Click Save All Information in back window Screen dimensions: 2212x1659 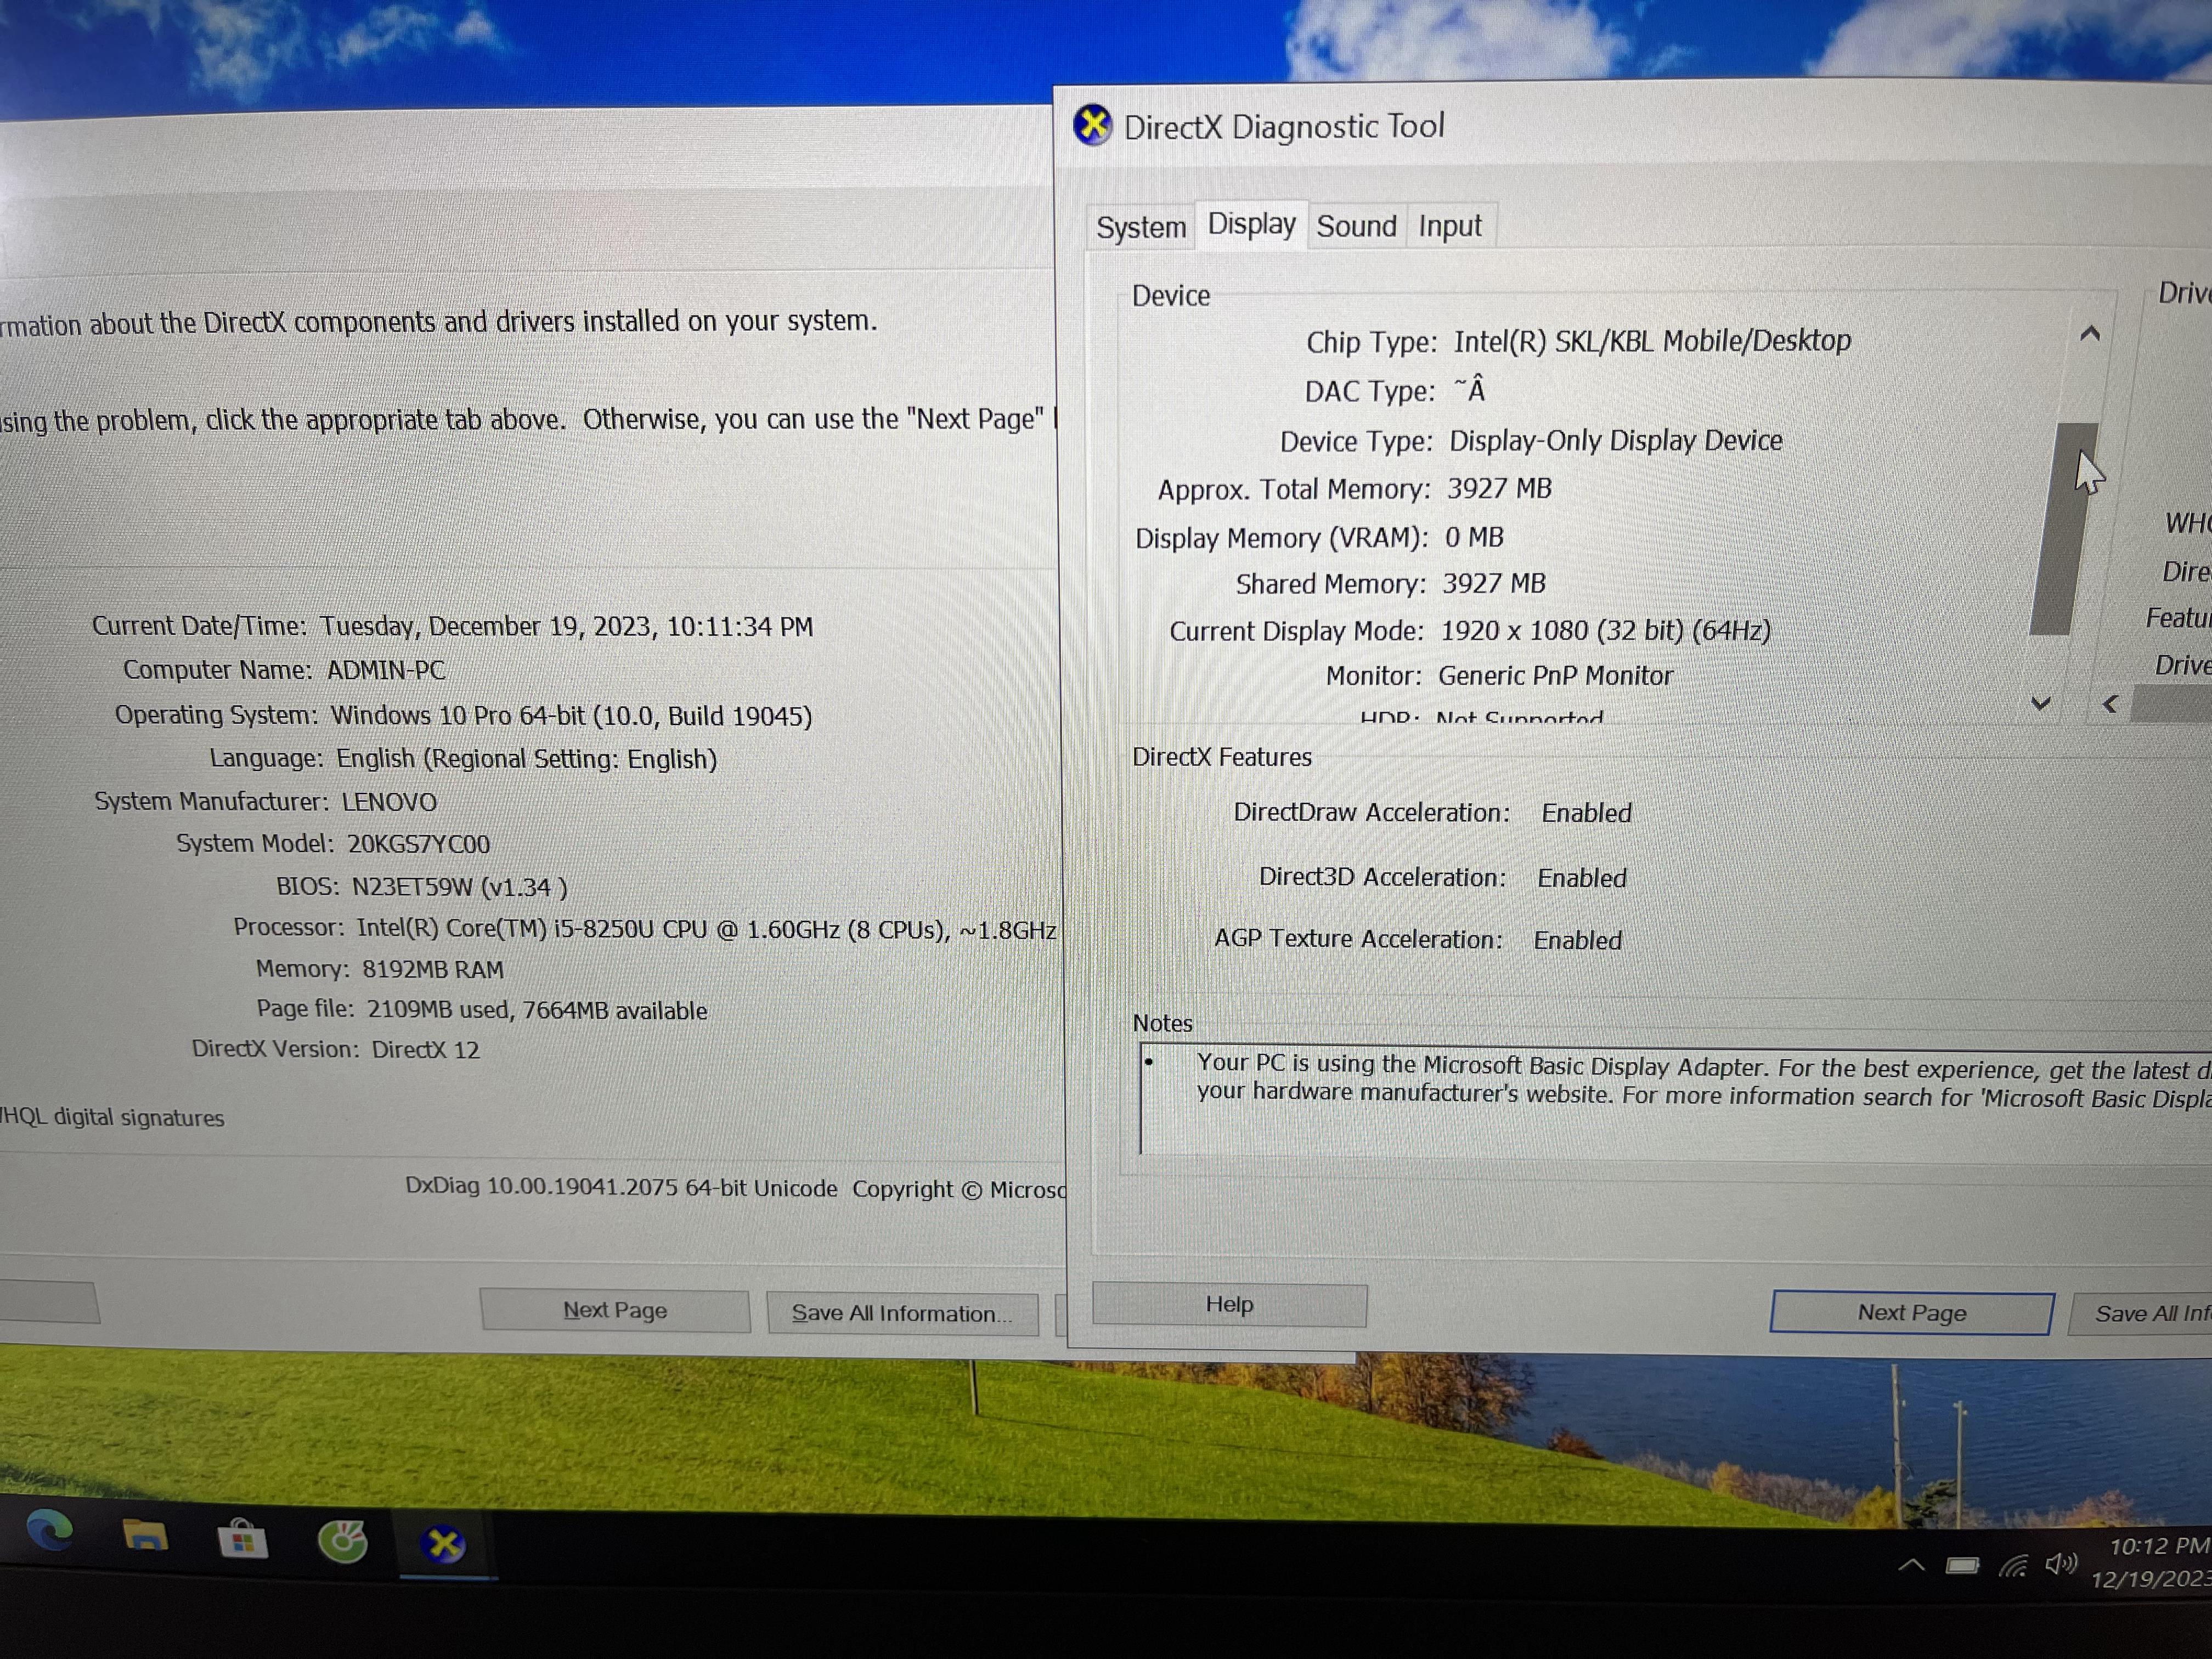pyautogui.click(x=902, y=1313)
